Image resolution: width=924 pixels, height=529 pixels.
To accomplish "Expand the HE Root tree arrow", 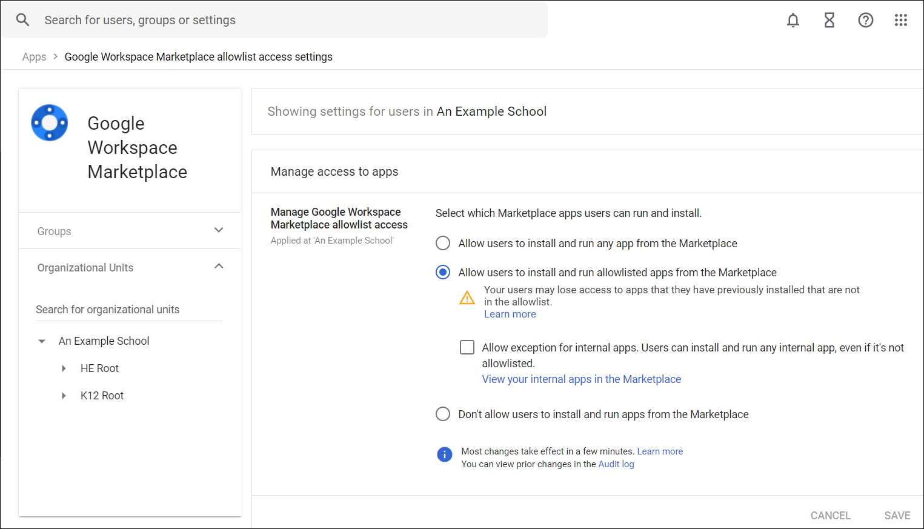I will pos(64,368).
